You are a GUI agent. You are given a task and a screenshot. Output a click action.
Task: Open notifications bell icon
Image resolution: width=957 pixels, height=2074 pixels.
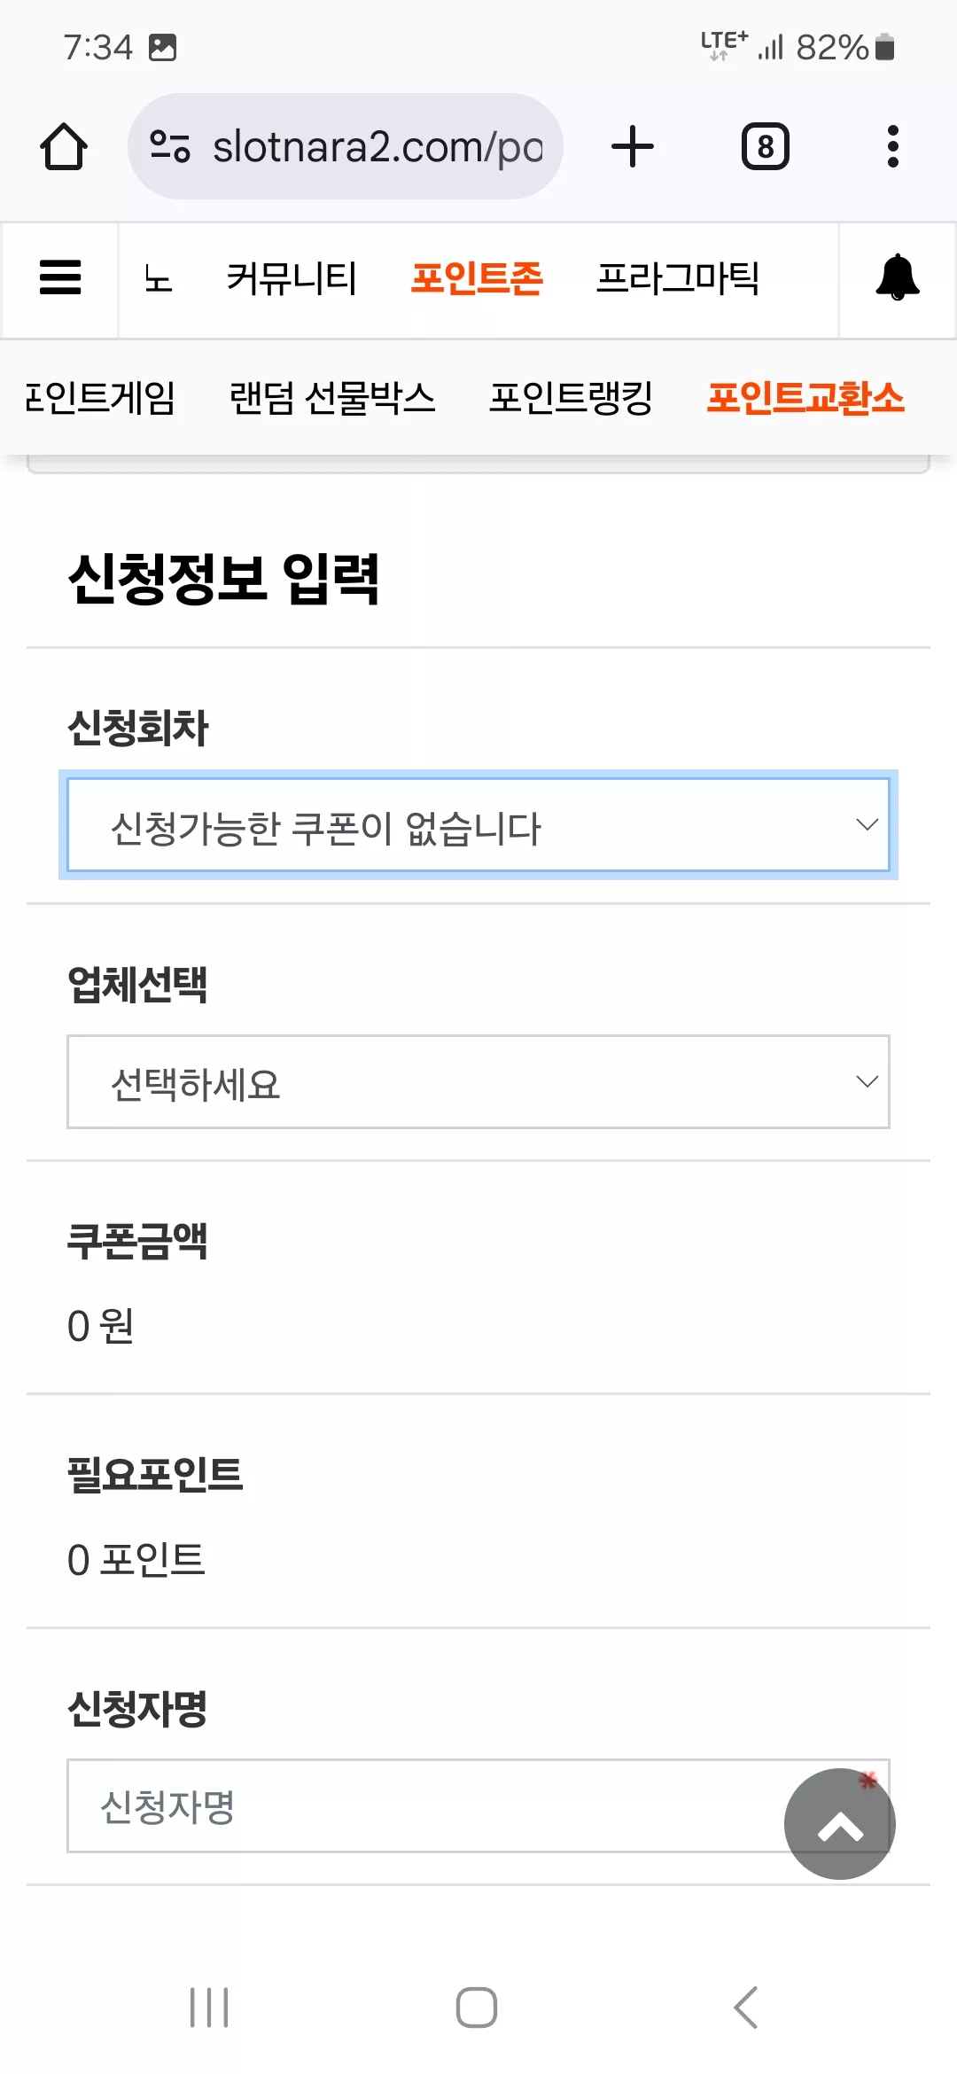point(898,277)
